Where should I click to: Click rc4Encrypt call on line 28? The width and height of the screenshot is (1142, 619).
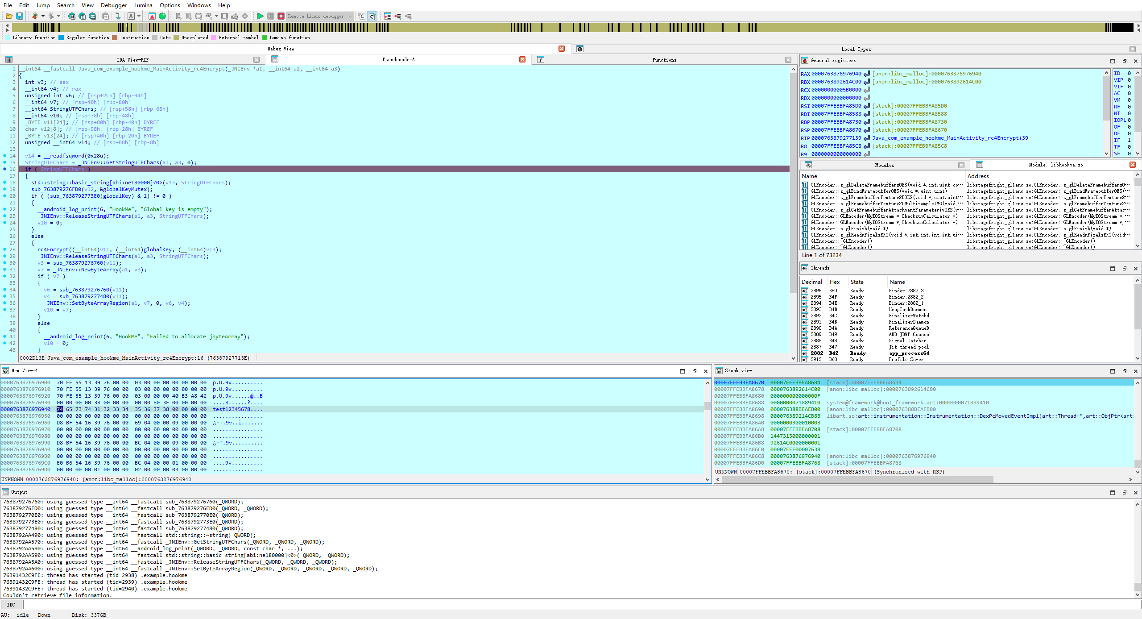pyautogui.click(x=53, y=249)
